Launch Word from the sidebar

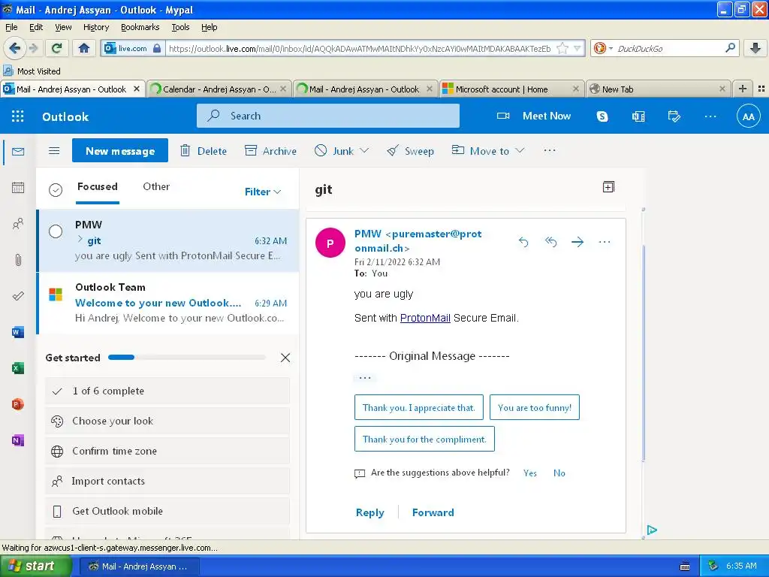click(x=18, y=332)
